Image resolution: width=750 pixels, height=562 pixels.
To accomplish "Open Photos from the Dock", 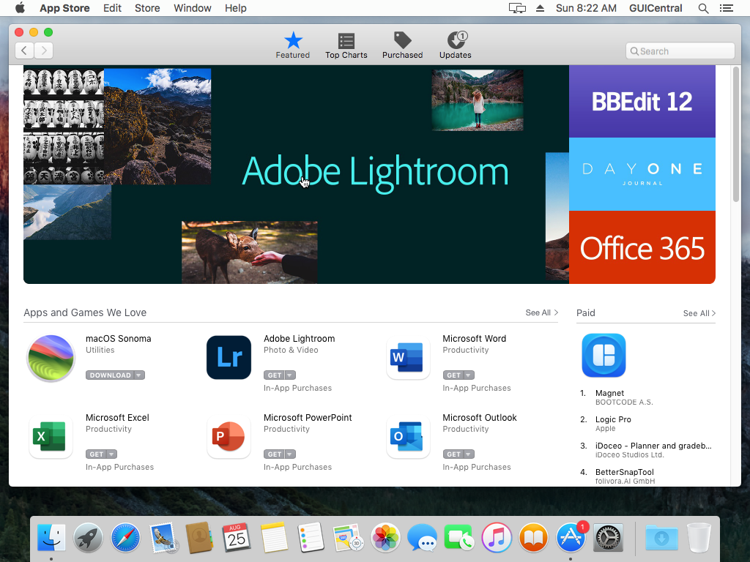I will (385, 538).
